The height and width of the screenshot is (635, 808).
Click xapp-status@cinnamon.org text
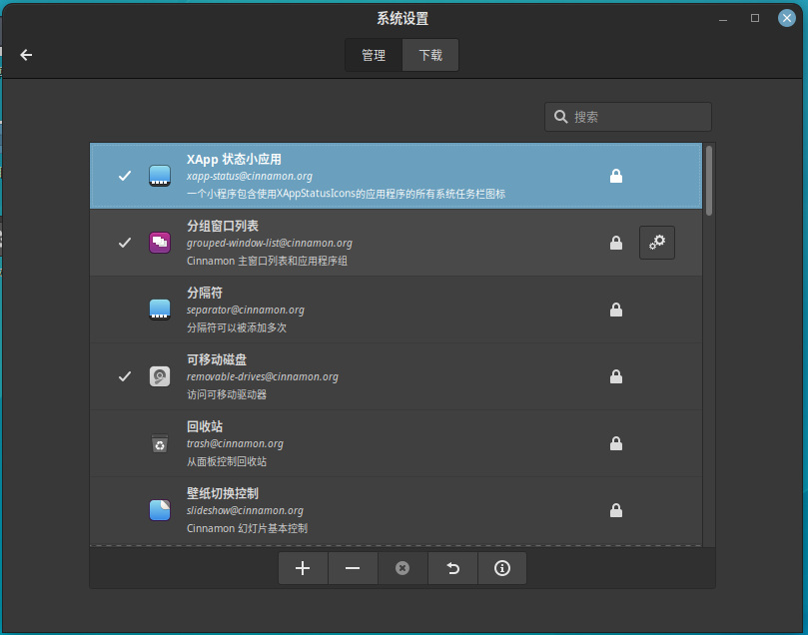(250, 176)
